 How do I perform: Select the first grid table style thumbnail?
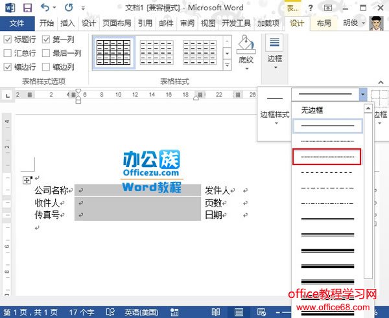click(x=113, y=52)
